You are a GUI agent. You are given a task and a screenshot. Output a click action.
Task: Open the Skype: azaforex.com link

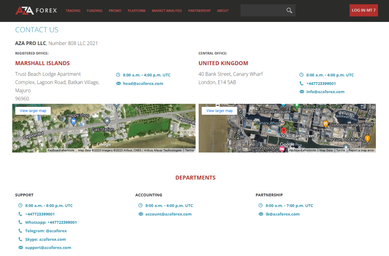point(46,239)
